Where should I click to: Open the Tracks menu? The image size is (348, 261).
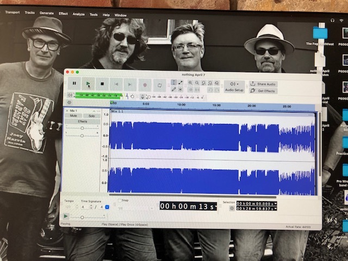[x=30, y=13]
